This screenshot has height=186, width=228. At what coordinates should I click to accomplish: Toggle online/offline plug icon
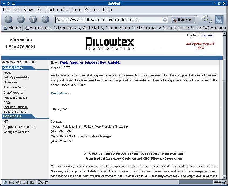coord(217,182)
